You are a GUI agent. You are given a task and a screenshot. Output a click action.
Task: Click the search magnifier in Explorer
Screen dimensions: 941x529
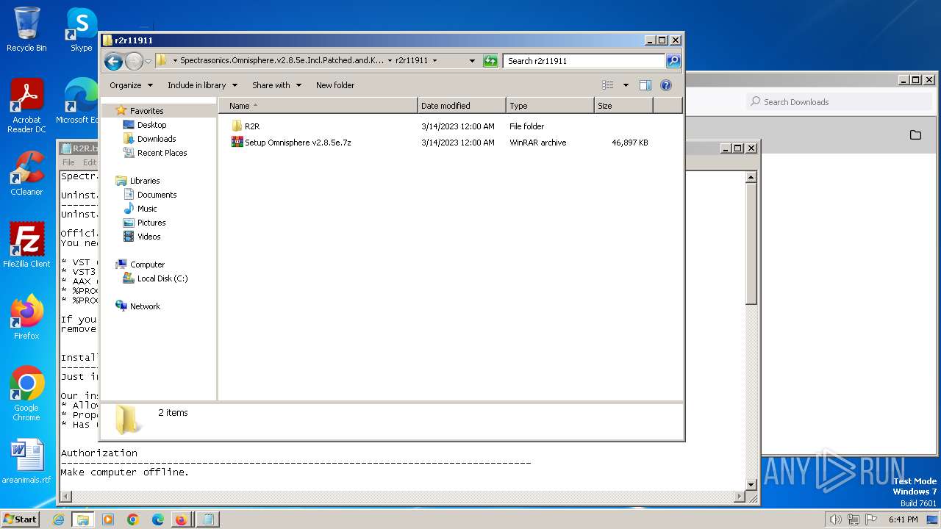pos(673,61)
